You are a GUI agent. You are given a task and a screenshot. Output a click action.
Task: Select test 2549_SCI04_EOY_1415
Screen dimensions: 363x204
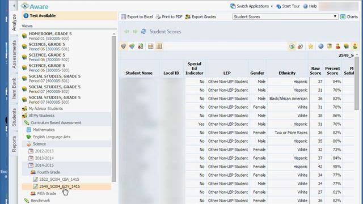pos(59,186)
